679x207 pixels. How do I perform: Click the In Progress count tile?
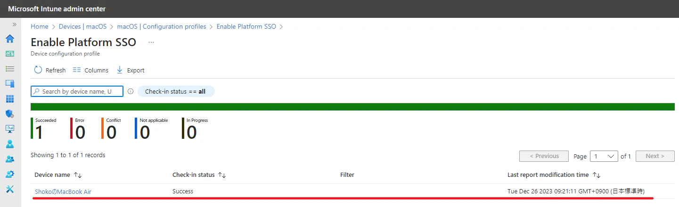(195, 128)
